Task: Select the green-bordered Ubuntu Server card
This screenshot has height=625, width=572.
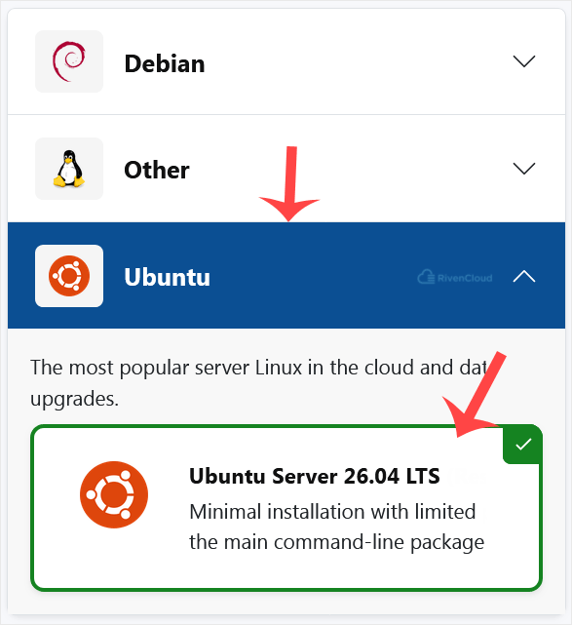Action: [x=286, y=508]
